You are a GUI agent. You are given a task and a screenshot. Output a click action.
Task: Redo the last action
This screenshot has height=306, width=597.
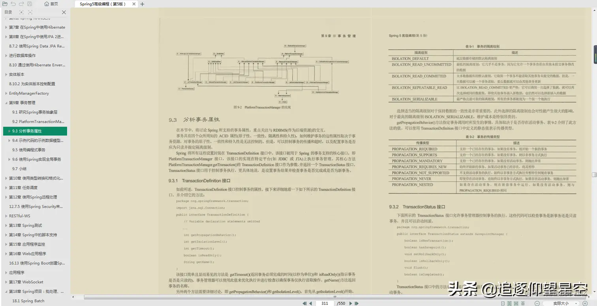[x=21, y=4]
